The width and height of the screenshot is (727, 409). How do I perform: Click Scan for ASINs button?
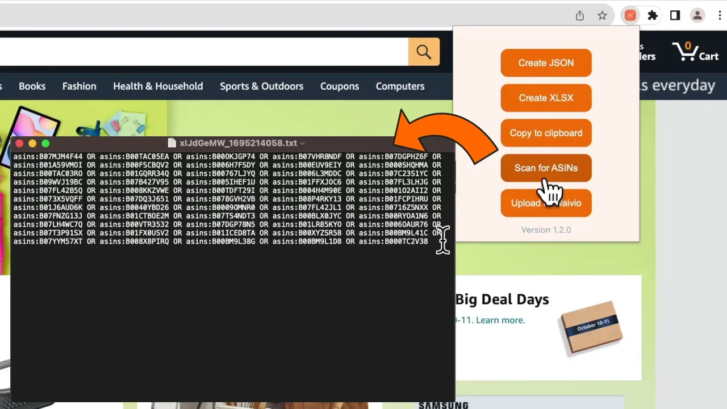coord(546,168)
